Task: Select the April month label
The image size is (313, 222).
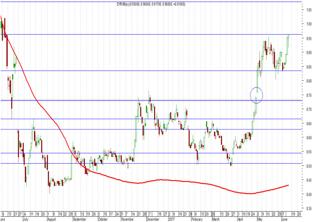Action: tap(240, 220)
